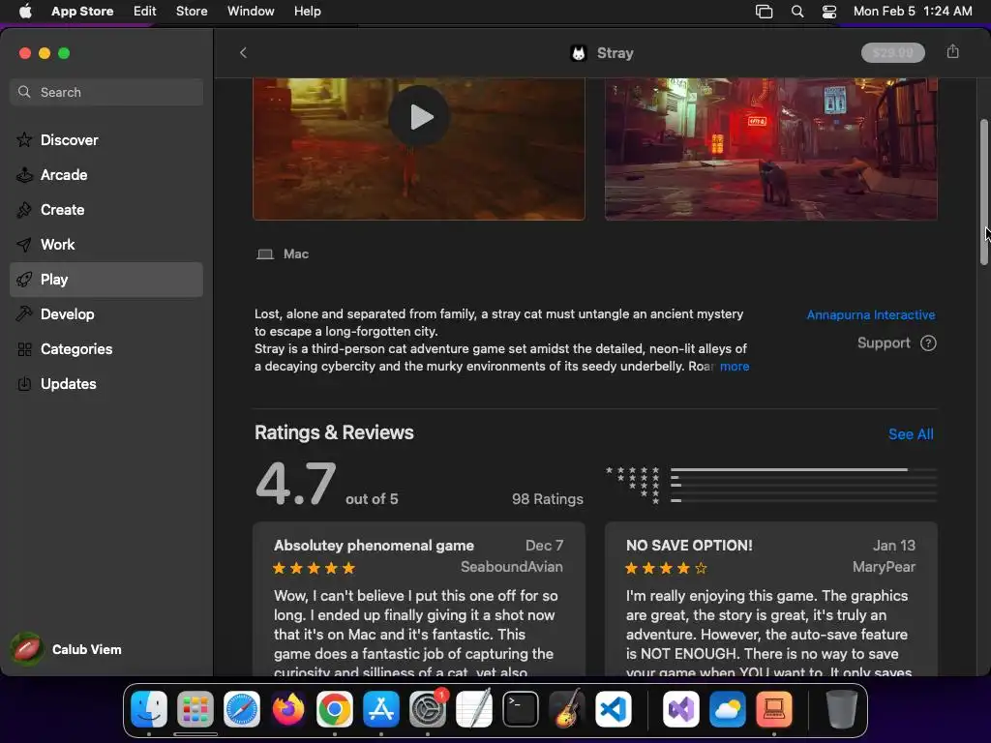Open the Categories grid icon
991x743 pixels.
(x=24, y=349)
